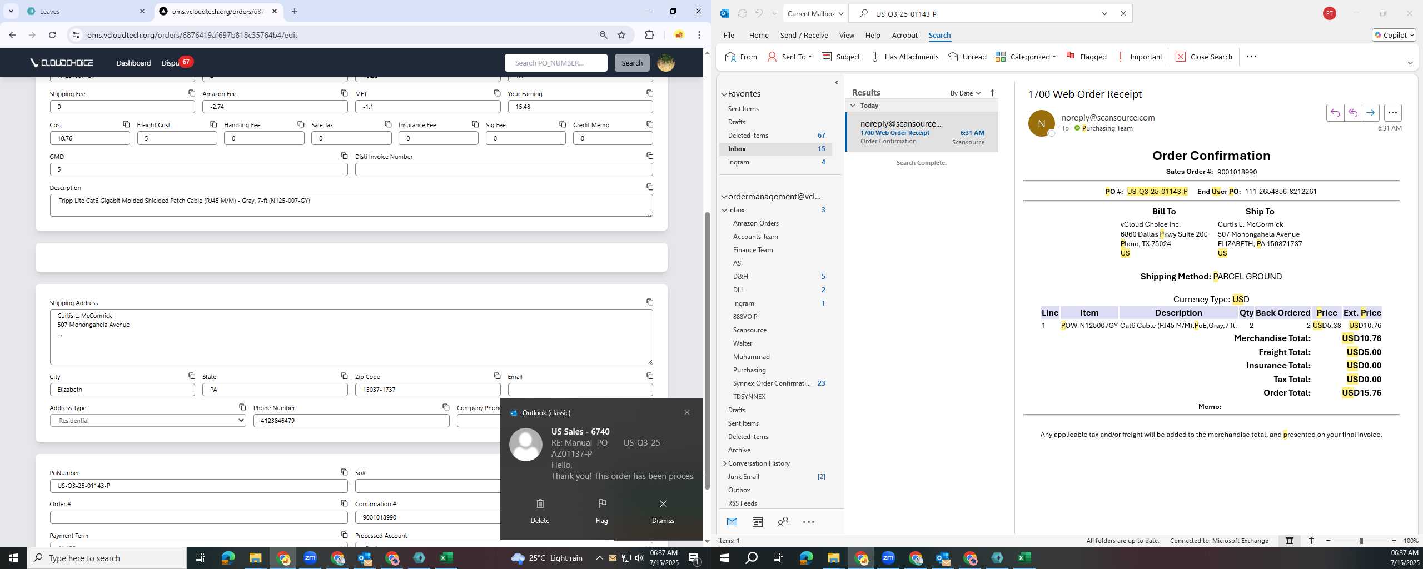
Task: Copy the Your Earning field value
Action: [x=650, y=93]
